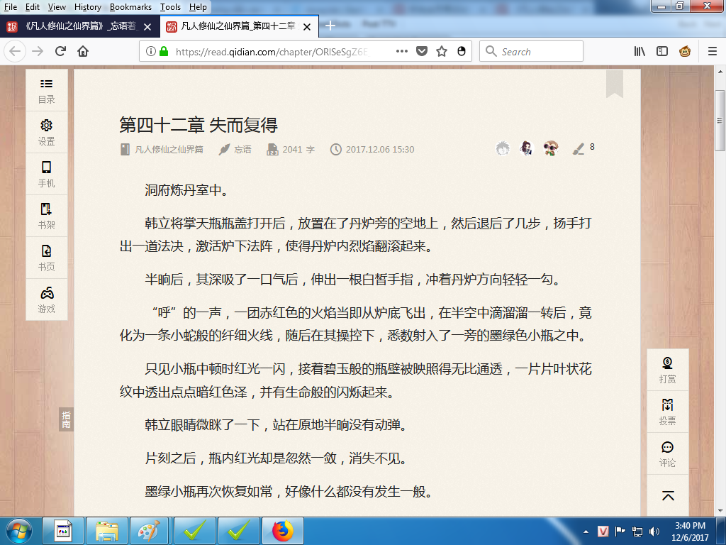Open the page actions ellipsis menu
Image resolution: width=726 pixels, height=545 pixels.
click(x=401, y=51)
